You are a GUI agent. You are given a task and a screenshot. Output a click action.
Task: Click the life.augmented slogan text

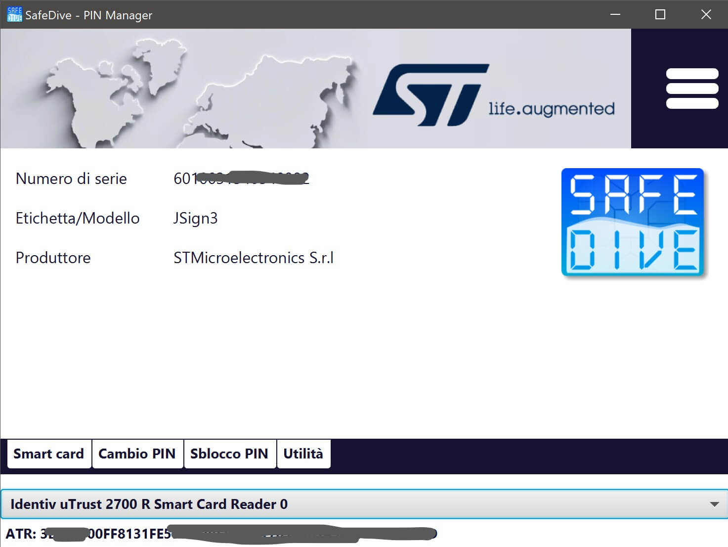click(551, 109)
